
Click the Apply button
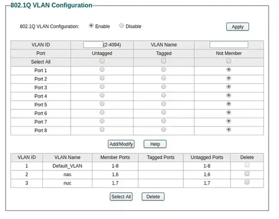[238, 27]
